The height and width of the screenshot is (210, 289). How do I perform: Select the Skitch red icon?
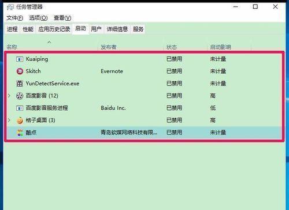click(20, 72)
